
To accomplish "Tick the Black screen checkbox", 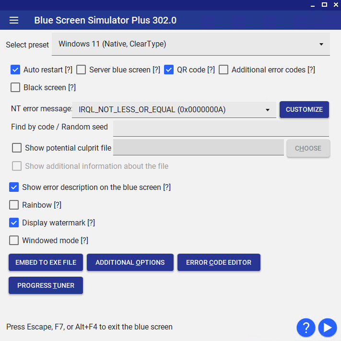I will (x=15, y=87).
